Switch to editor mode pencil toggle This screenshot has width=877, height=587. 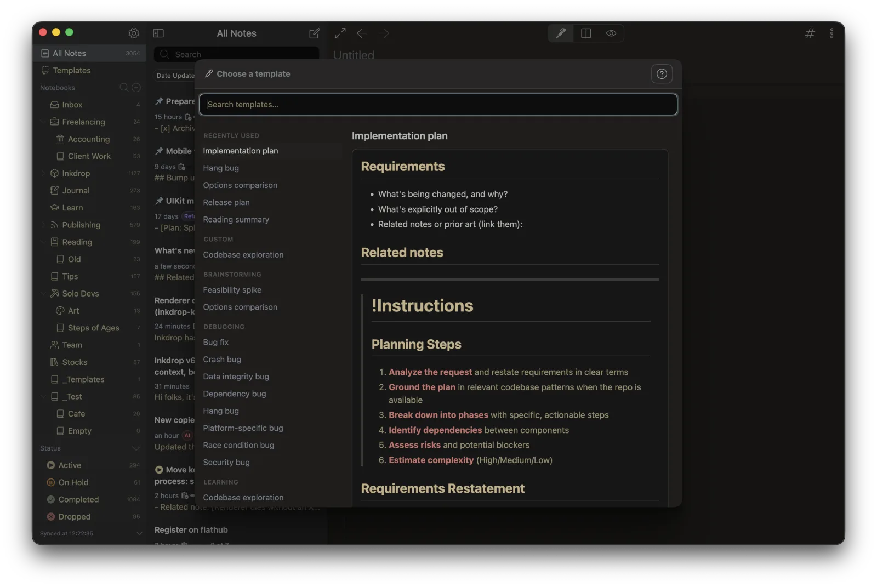point(561,33)
